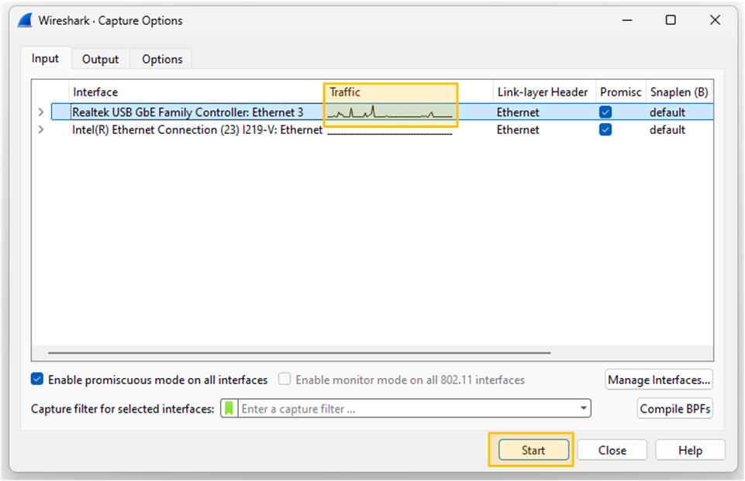Open the capture filter dropdown arrow

pos(583,408)
